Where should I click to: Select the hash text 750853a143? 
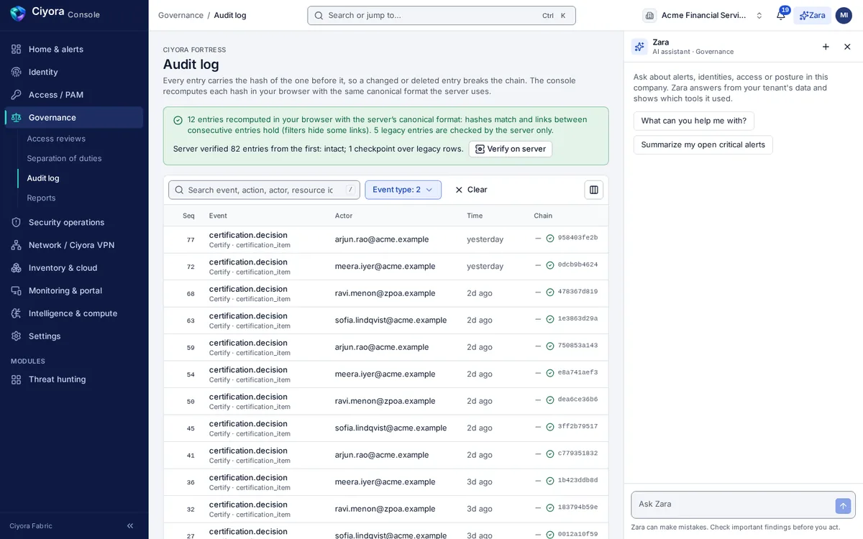[577, 346]
